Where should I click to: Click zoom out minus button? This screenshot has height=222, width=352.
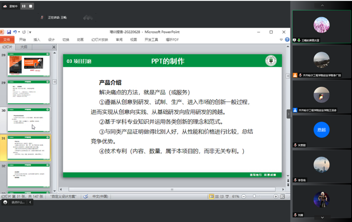click(244, 197)
